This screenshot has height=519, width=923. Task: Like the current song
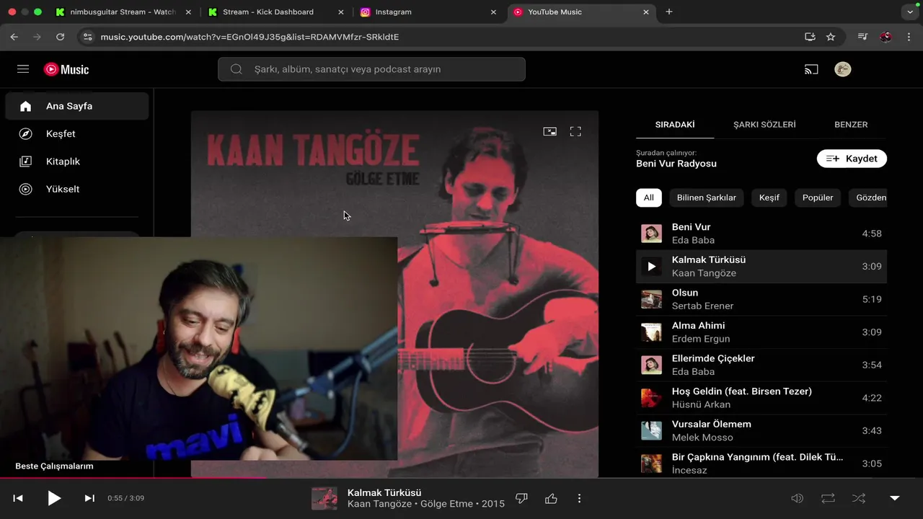552,498
